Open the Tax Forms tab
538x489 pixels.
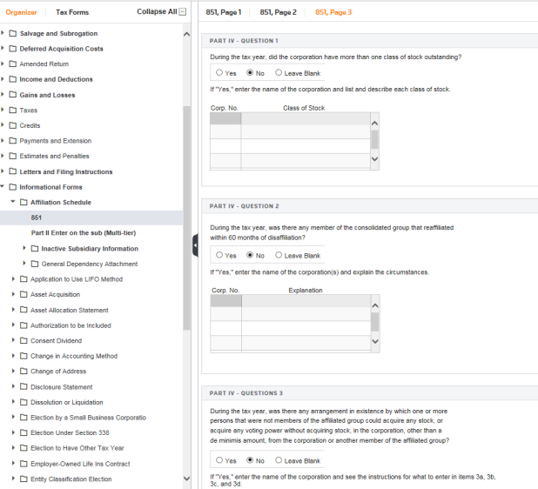[x=72, y=12]
